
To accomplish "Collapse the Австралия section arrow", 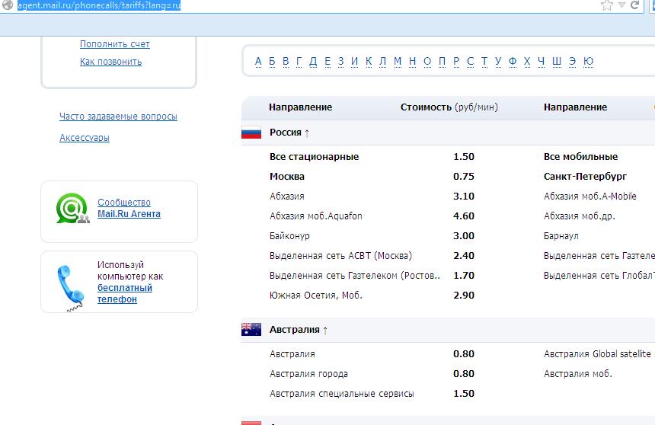I will pyautogui.click(x=325, y=331).
